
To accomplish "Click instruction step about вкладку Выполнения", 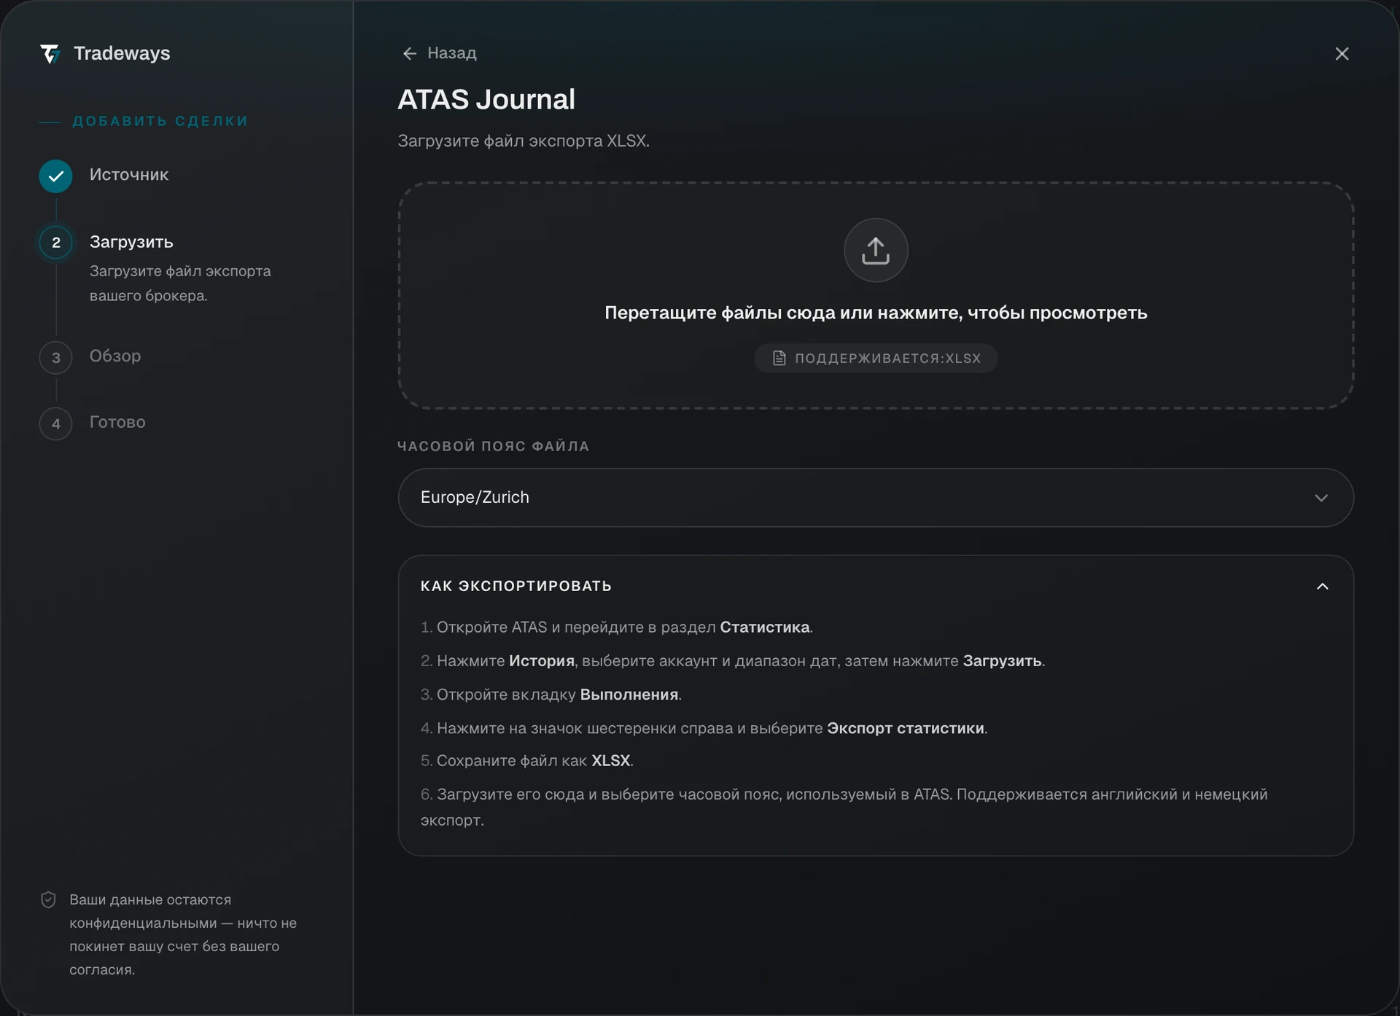I will [x=551, y=695].
